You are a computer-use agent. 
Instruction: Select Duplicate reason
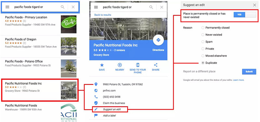203,63
